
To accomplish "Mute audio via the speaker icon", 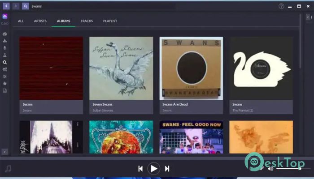I will tap(270, 169).
